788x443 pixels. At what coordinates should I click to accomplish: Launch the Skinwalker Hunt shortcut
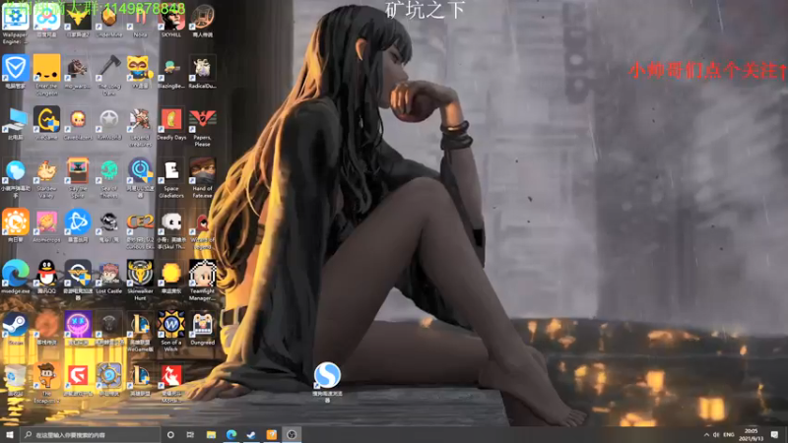click(140, 280)
